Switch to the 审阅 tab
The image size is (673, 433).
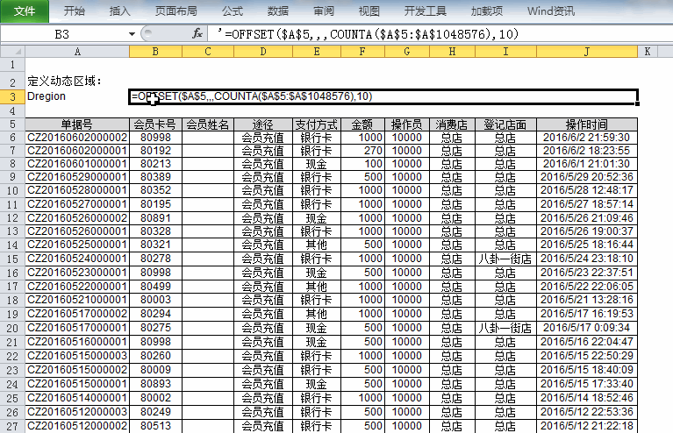point(324,11)
